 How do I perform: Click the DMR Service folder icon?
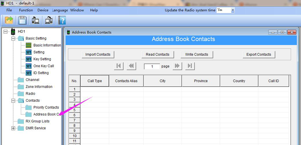[x=21, y=128]
